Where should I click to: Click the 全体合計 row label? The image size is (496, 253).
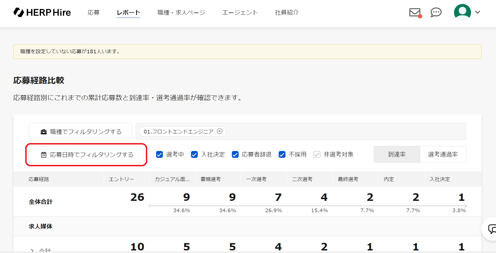coord(41,202)
